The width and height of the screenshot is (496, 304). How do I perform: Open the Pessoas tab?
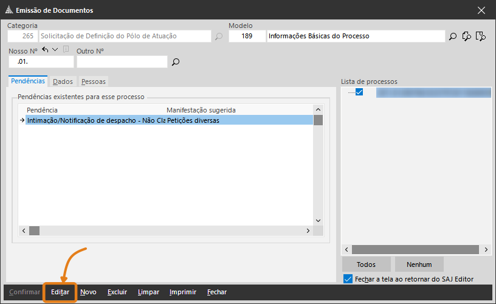pyautogui.click(x=93, y=81)
